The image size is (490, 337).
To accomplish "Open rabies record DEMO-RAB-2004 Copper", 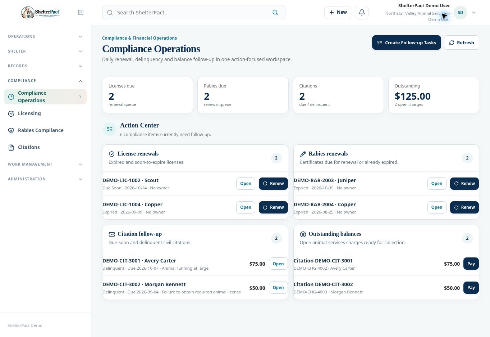I will coord(437,207).
